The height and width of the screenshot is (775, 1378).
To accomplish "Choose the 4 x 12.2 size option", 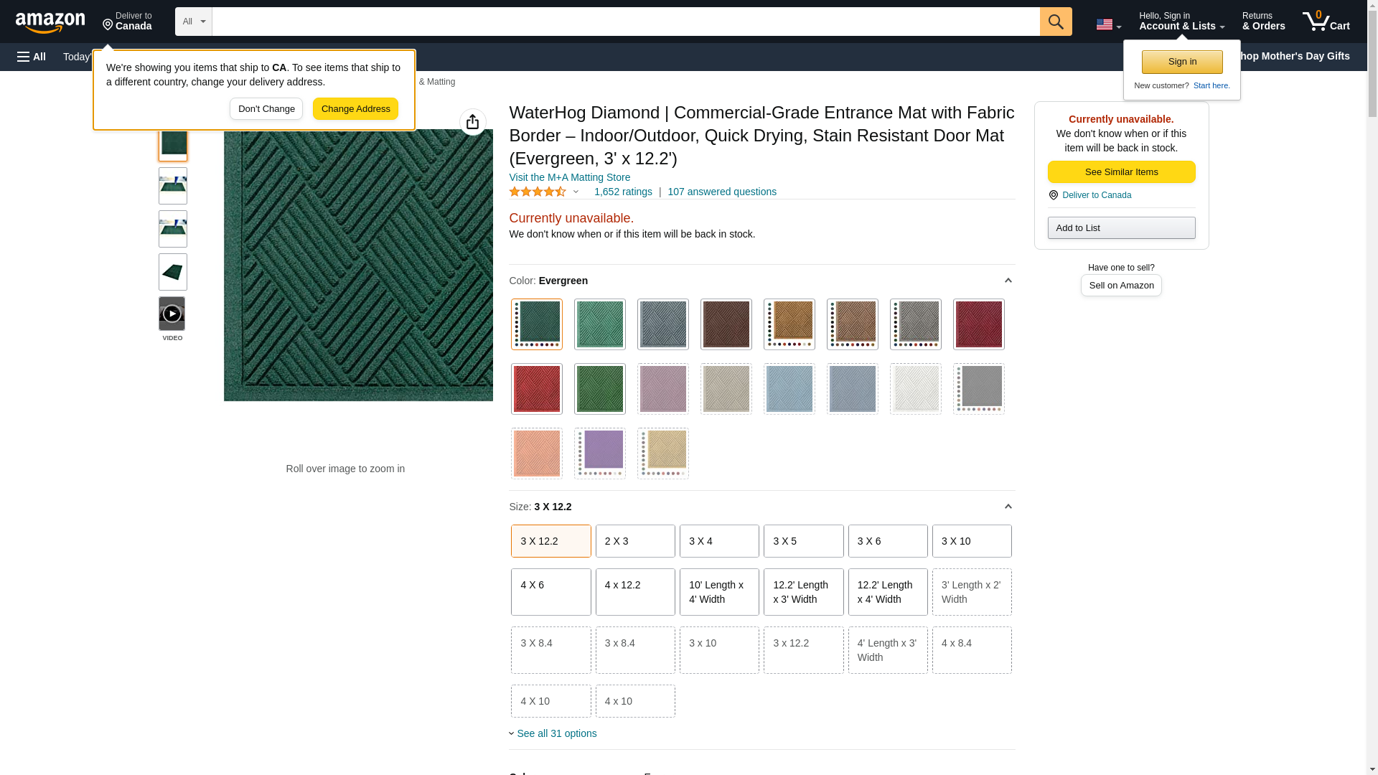I will [x=634, y=592].
